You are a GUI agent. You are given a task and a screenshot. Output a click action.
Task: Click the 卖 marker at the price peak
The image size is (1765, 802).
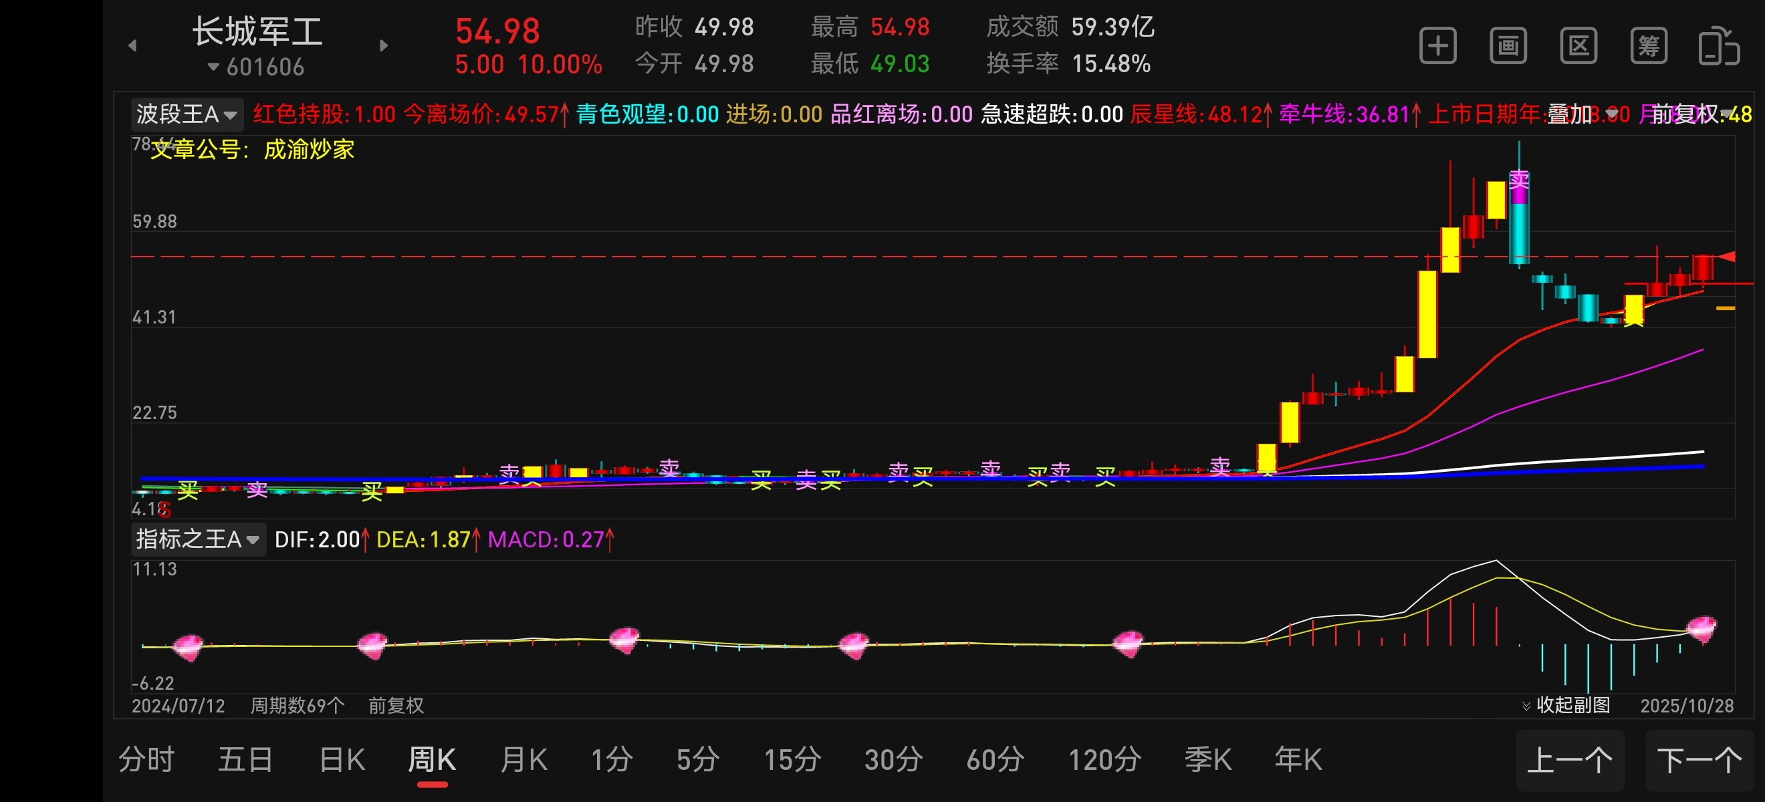(1518, 180)
